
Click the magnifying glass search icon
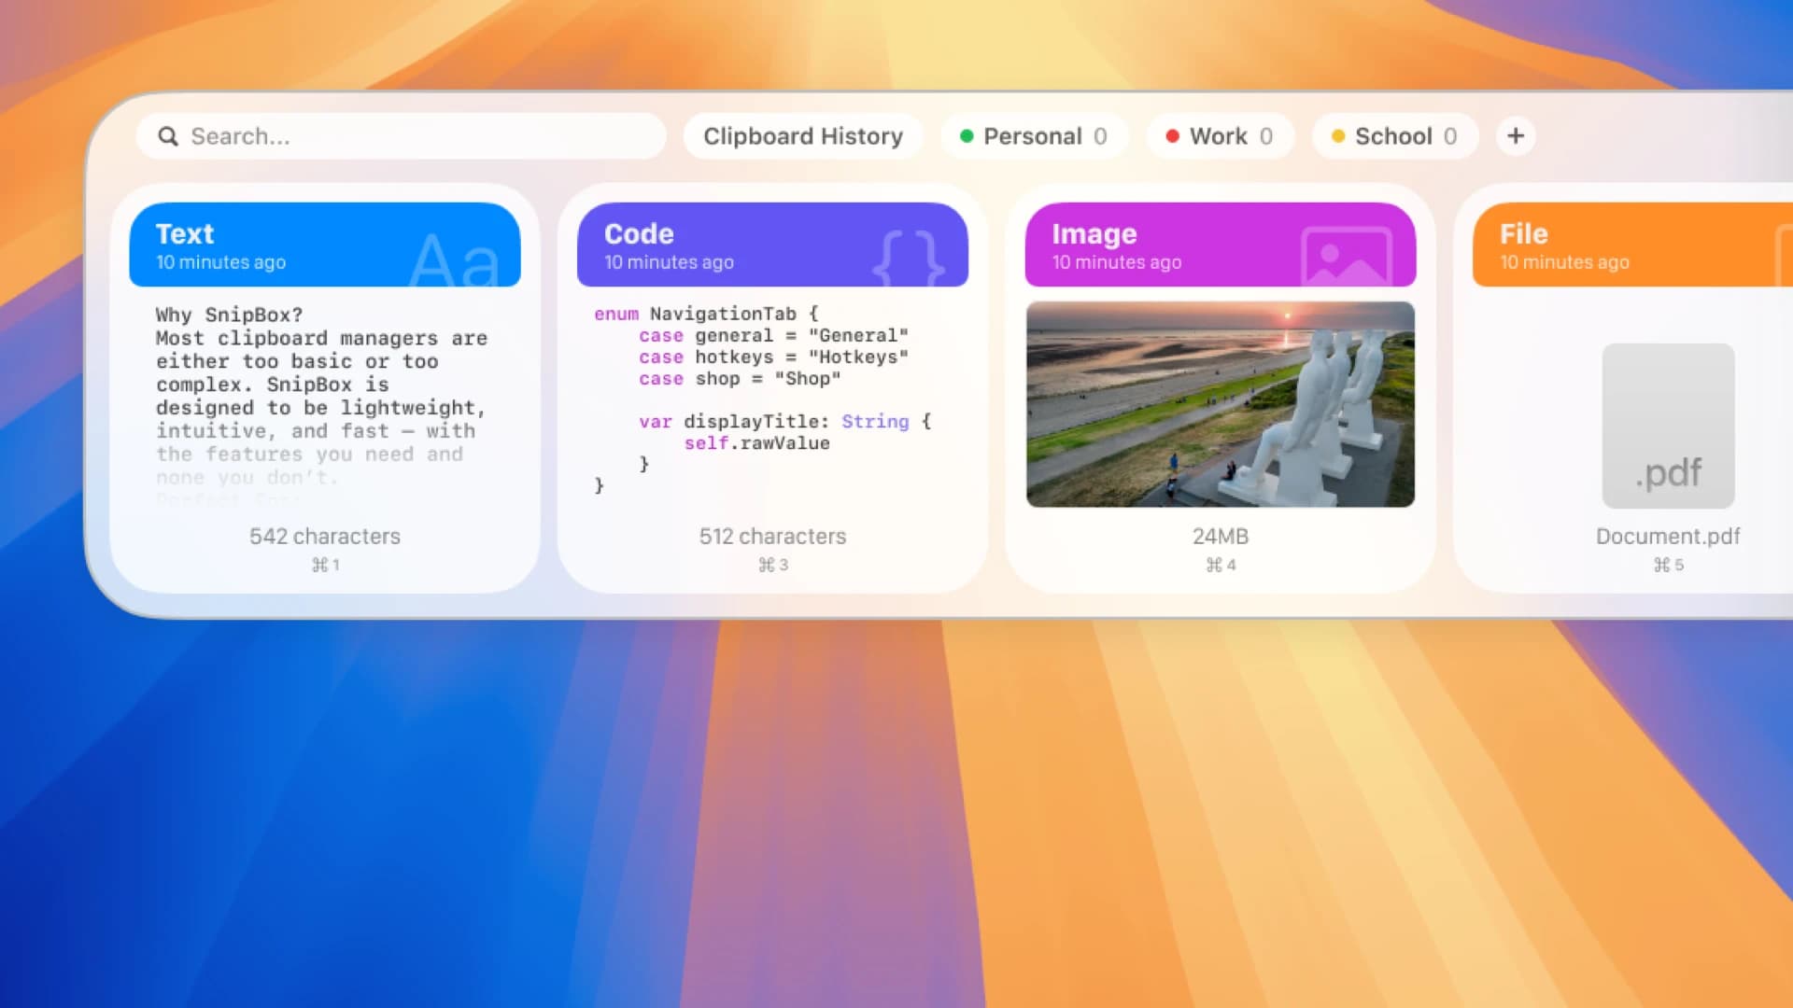pyautogui.click(x=168, y=136)
